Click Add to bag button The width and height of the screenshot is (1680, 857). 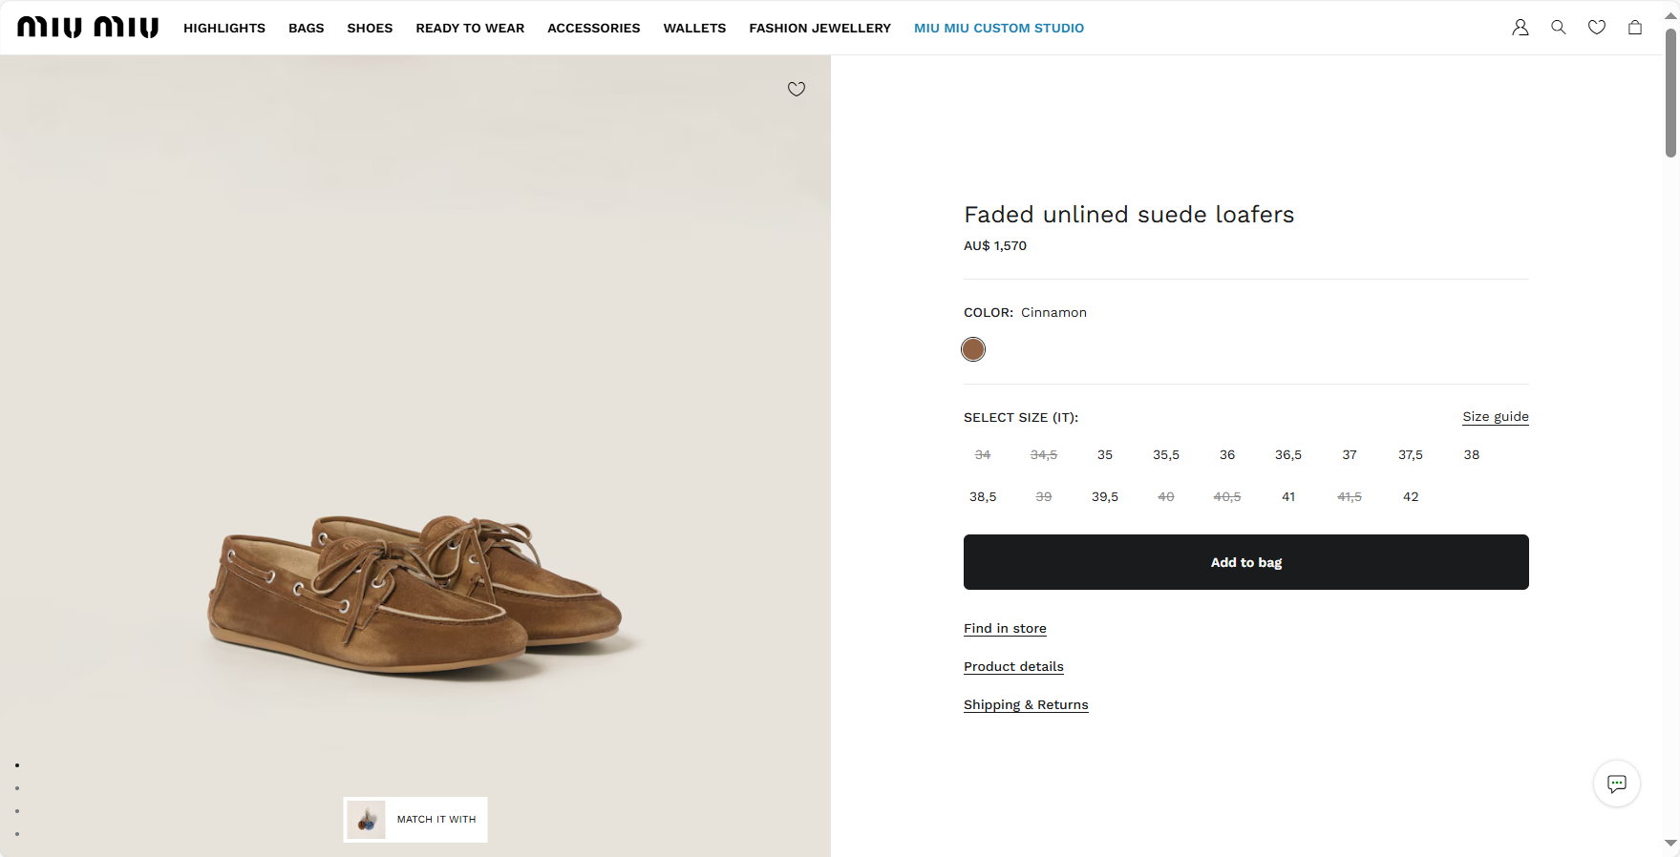(1245, 562)
